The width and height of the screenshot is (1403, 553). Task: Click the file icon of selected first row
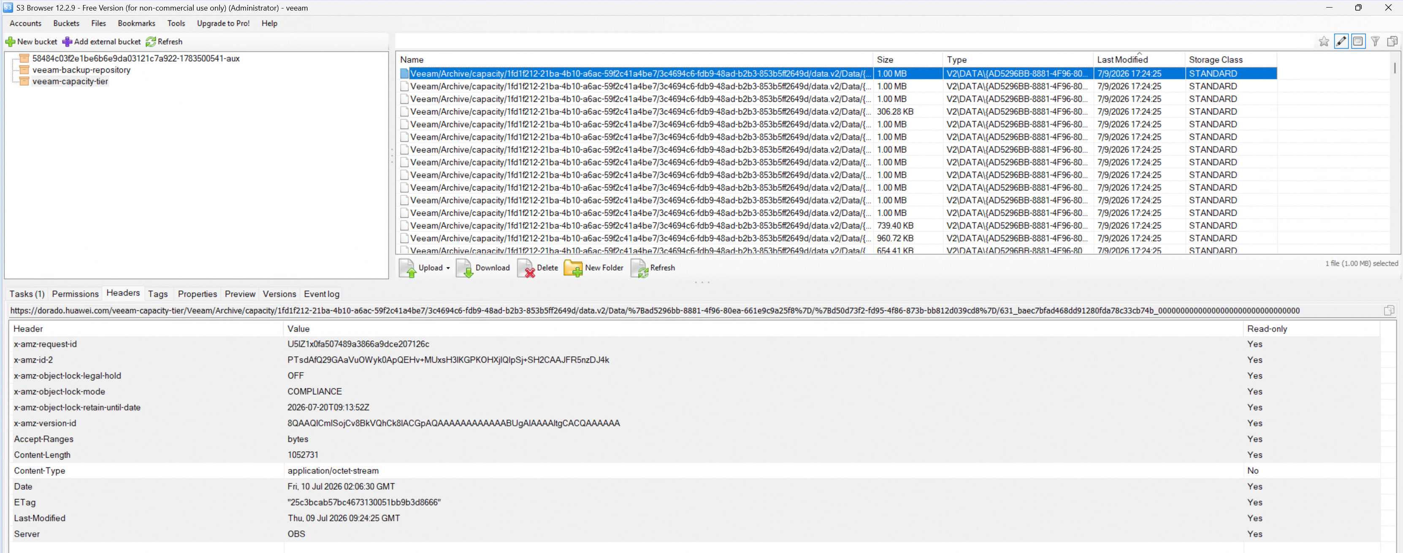coord(404,73)
